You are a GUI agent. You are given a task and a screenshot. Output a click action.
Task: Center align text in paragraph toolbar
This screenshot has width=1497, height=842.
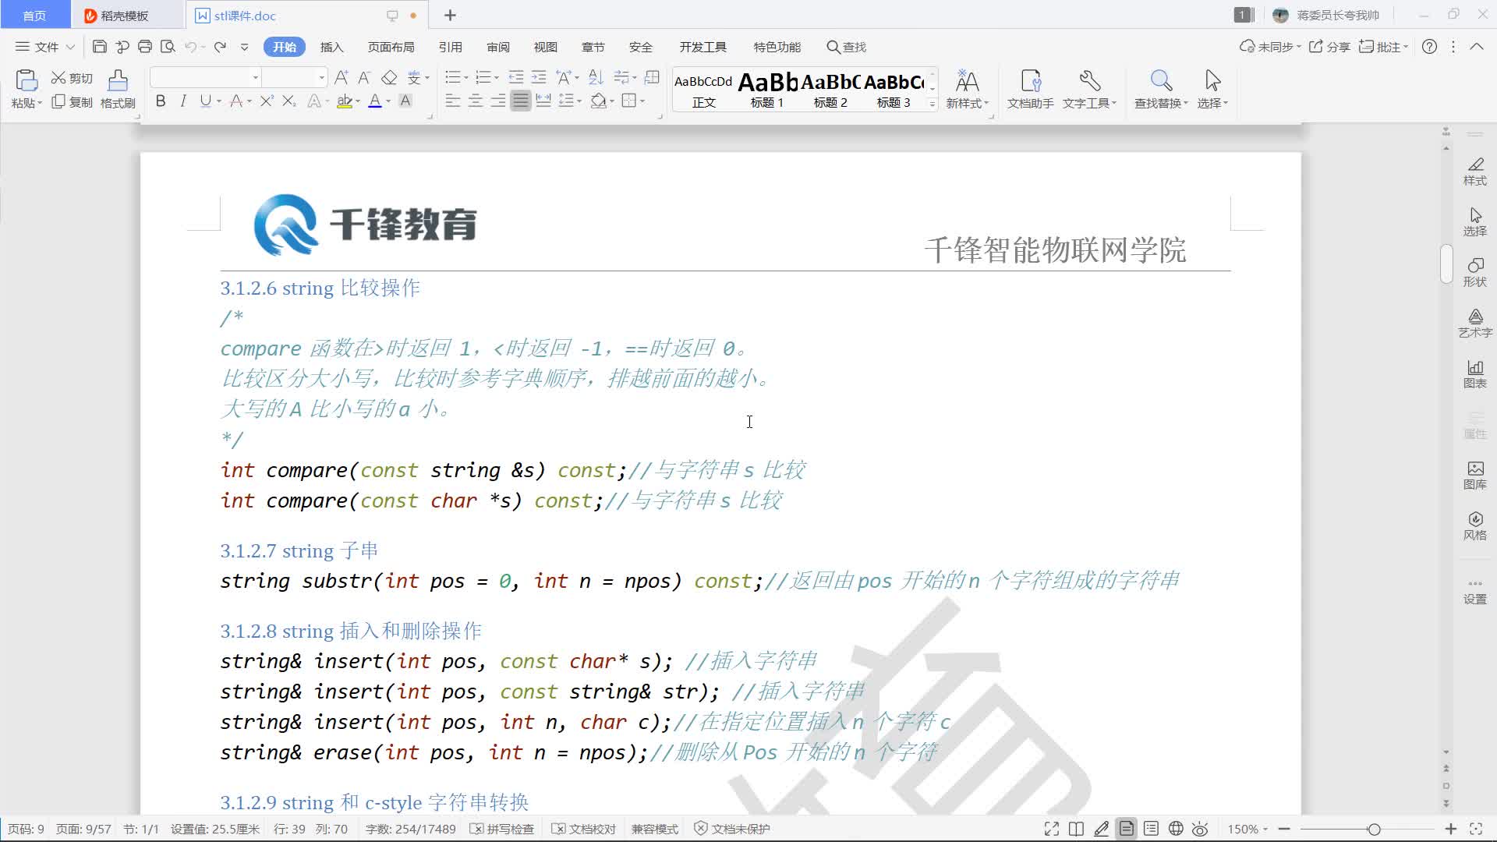point(475,101)
